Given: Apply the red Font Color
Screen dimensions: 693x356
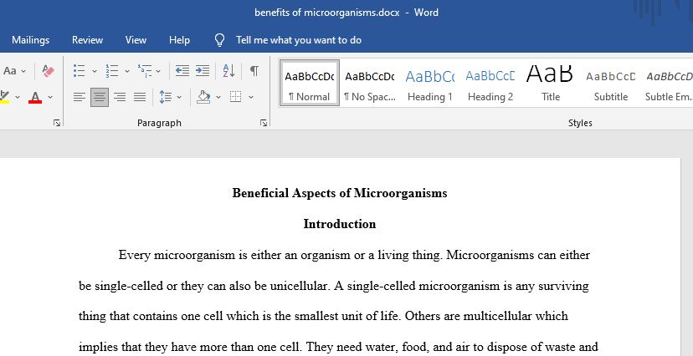Looking at the screenshot, I should click(35, 97).
